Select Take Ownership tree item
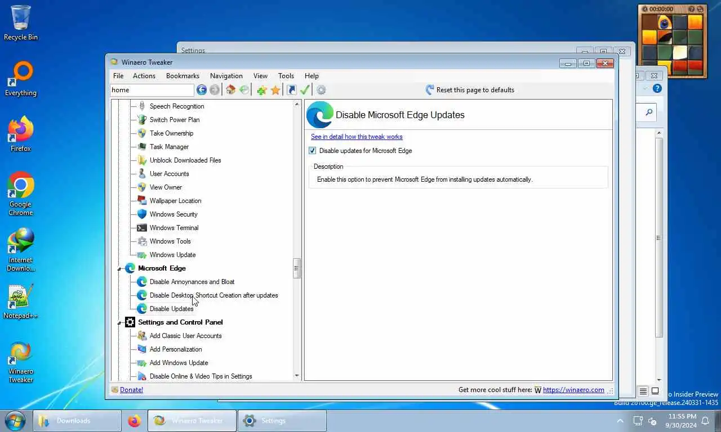This screenshot has width=721, height=432. pos(171,133)
